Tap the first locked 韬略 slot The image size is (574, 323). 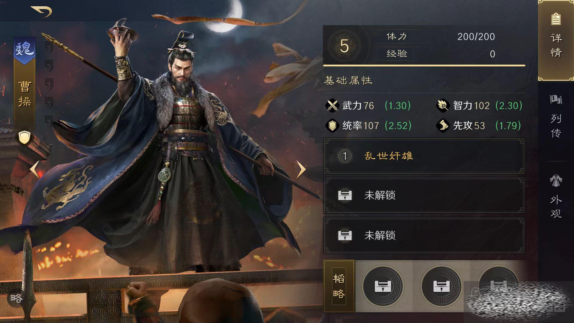(x=383, y=286)
